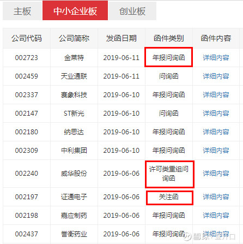The height and width of the screenshot is (244, 243).
Task: View 详细内容 for 赛象科技
Action: (x=216, y=95)
